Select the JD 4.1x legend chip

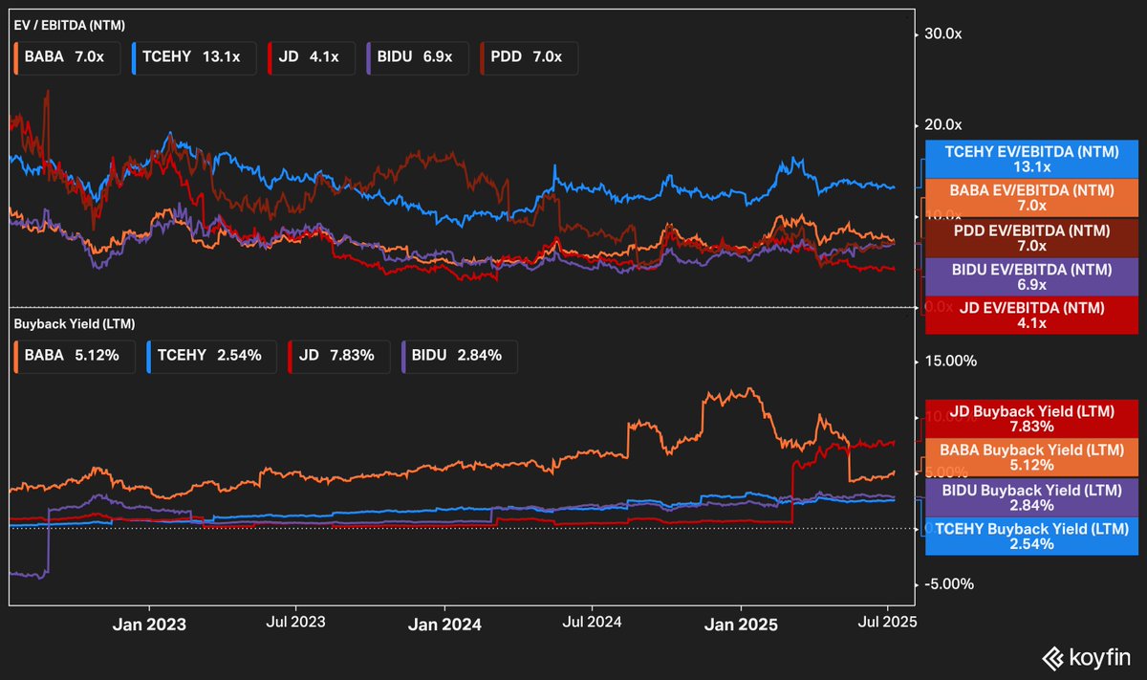[311, 57]
